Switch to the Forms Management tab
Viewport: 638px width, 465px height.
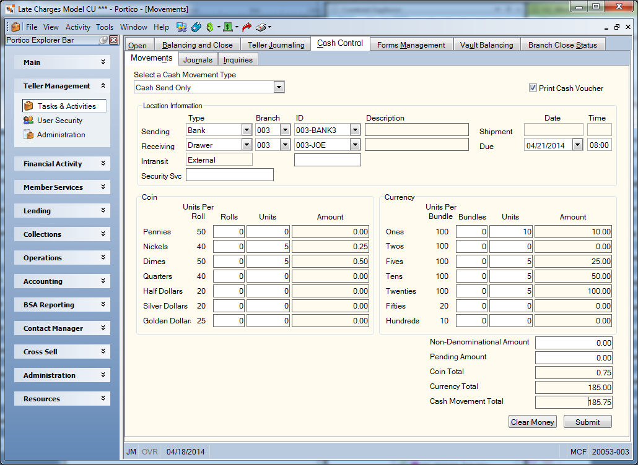pos(411,45)
